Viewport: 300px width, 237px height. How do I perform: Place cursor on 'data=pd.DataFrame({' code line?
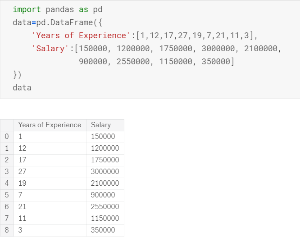coord(58,22)
